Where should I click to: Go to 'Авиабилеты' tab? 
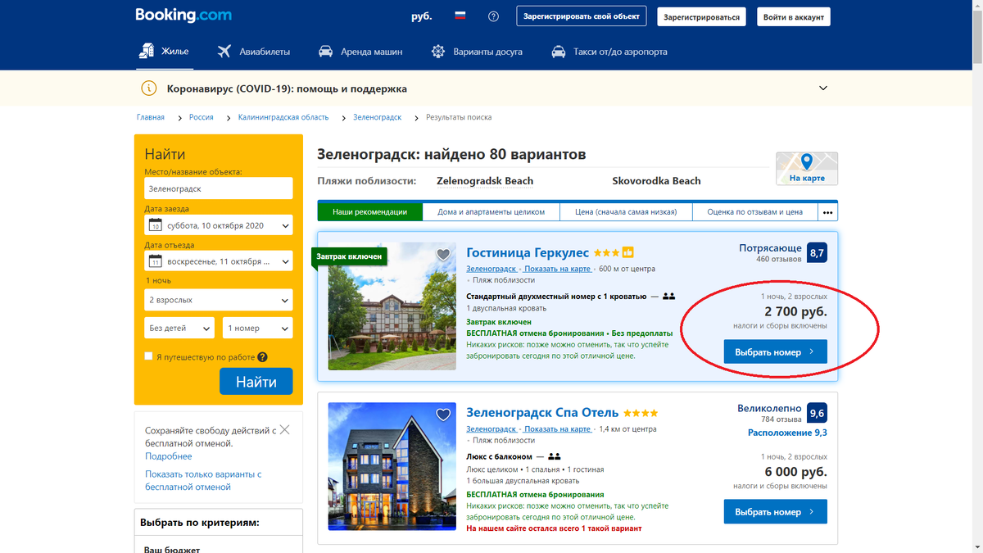[254, 52]
